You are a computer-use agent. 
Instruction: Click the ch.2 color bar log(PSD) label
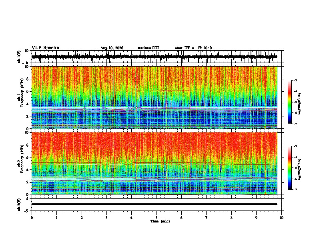[x=300, y=169]
